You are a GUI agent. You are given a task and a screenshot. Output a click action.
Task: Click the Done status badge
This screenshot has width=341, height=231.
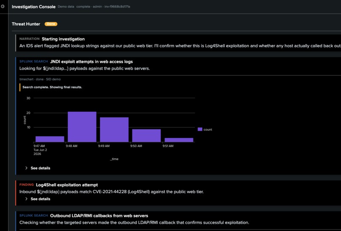tap(51, 24)
